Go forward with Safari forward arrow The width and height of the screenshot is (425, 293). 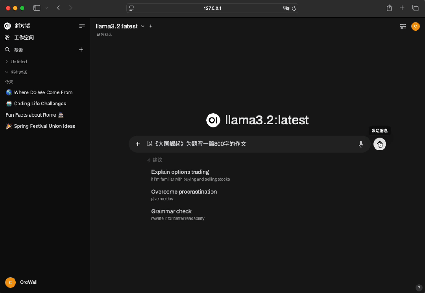(71, 8)
